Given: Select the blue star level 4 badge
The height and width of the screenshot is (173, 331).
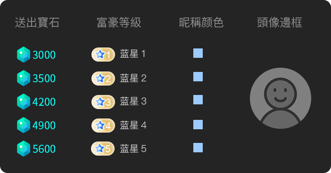Looking at the screenshot, I should coord(103,126).
